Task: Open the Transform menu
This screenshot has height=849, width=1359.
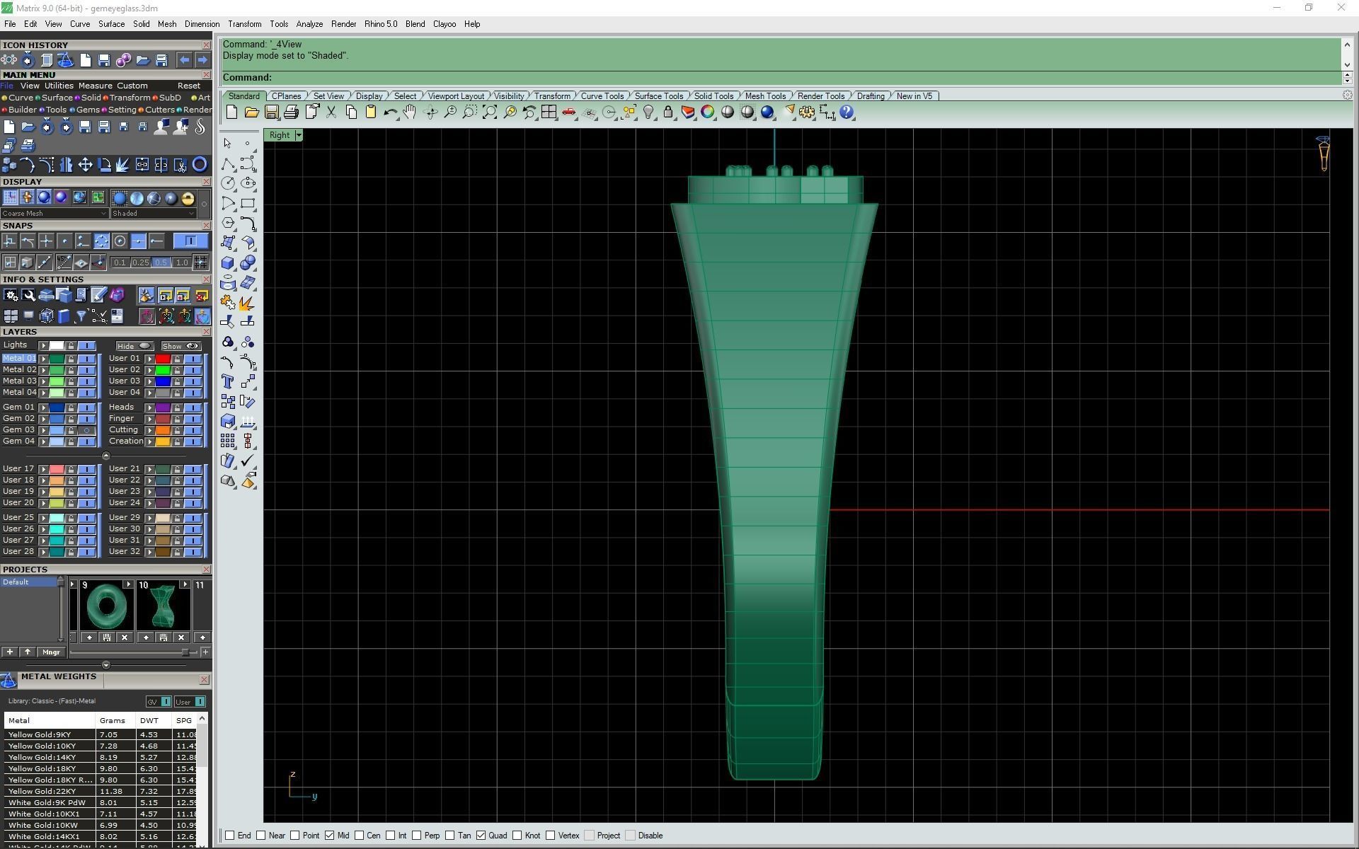Action: pyautogui.click(x=244, y=24)
